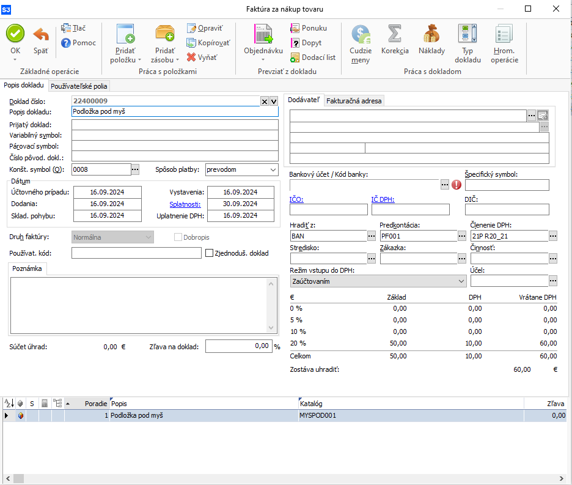Screen dimensions: 572x485
Task: Switch to the Fakturačná adresa tab
Action: [x=354, y=101]
